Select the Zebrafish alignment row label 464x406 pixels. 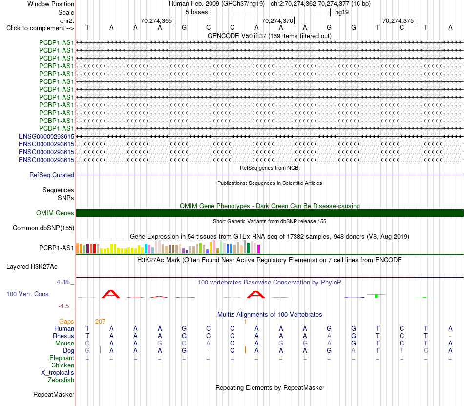click(61, 380)
